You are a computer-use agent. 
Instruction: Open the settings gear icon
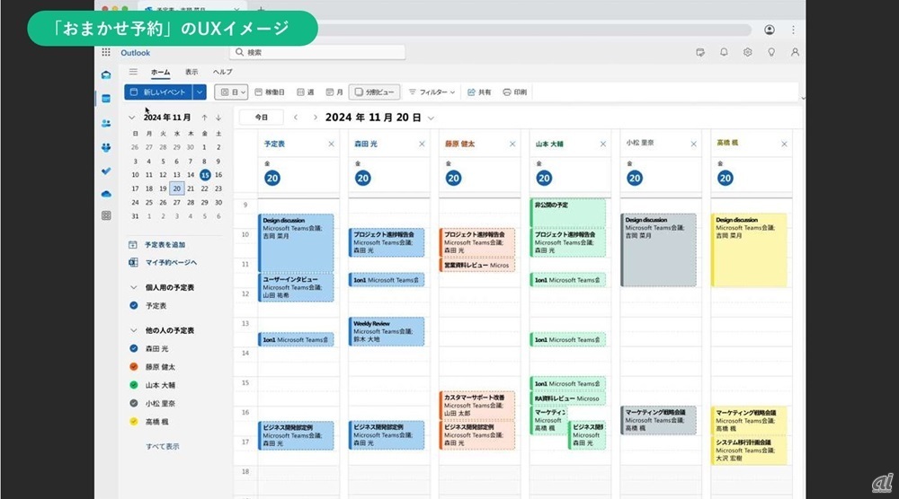click(x=748, y=52)
